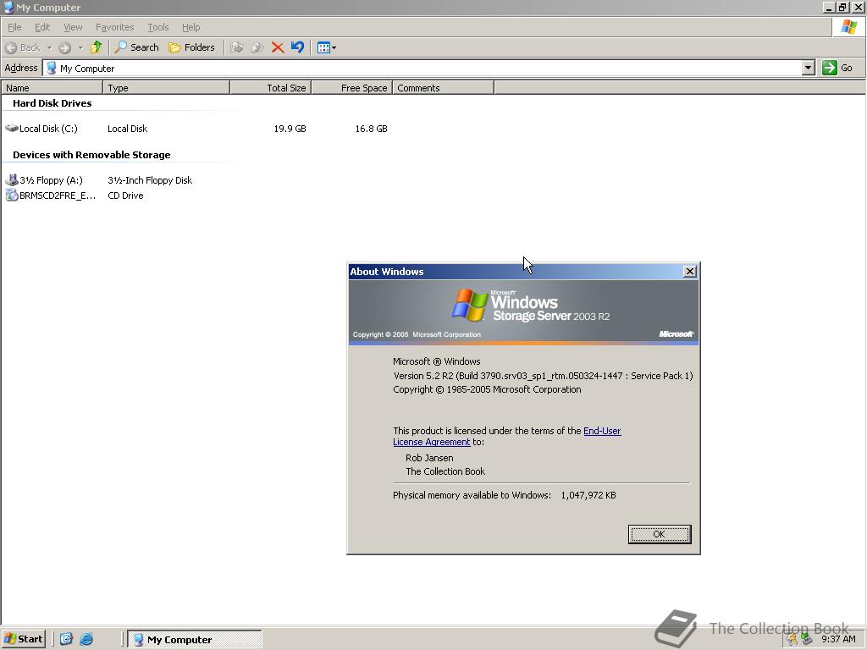
Task: Restore down the My Computer window
Action: 842,7
